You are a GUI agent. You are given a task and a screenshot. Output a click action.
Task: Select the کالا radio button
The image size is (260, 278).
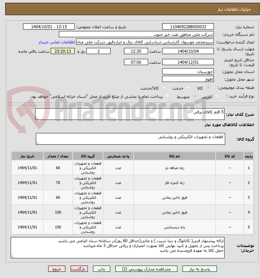[x=208, y=87]
